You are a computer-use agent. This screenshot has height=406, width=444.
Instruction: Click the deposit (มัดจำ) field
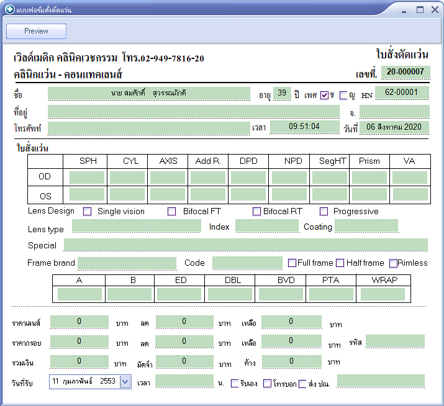click(184, 361)
